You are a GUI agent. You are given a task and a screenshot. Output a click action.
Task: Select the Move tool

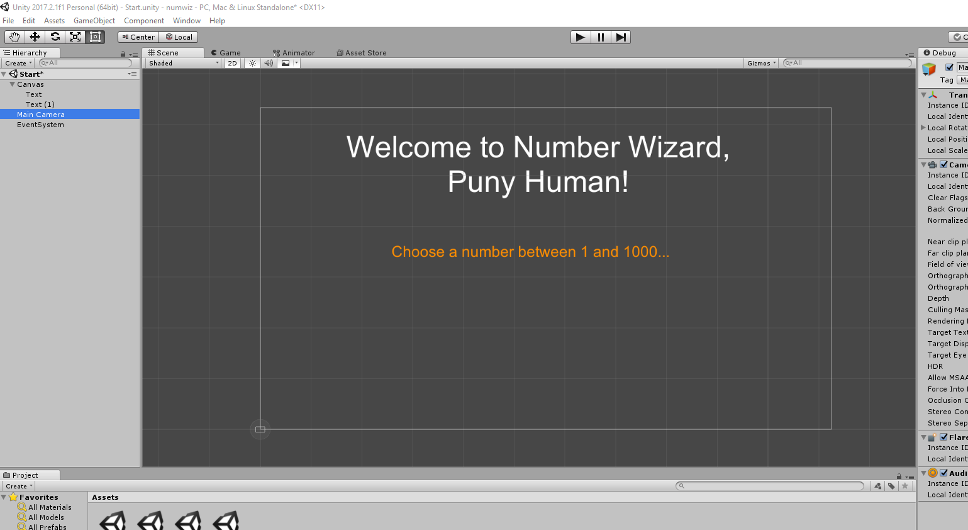pyautogui.click(x=35, y=37)
